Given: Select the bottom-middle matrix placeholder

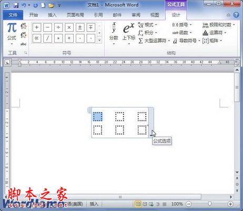Looking at the screenshot, I should [120, 130].
